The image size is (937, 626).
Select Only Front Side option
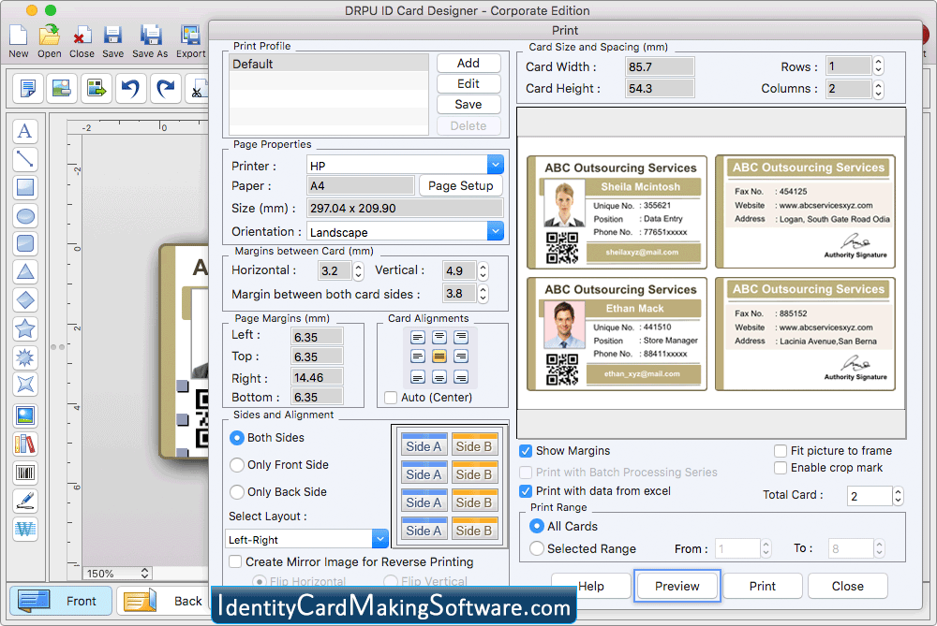(237, 465)
